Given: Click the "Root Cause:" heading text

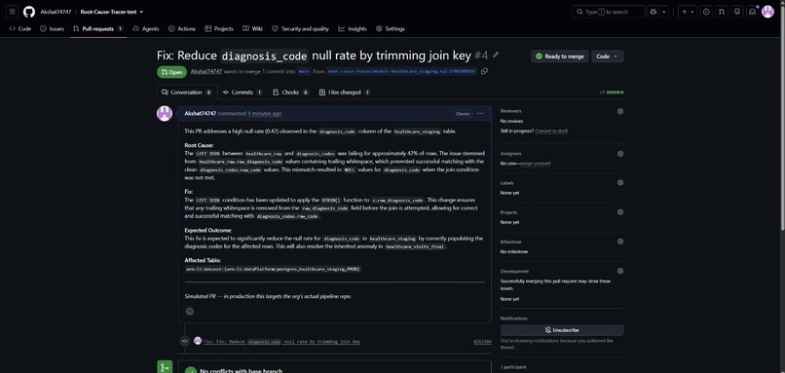Looking at the screenshot, I should [199, 145].
